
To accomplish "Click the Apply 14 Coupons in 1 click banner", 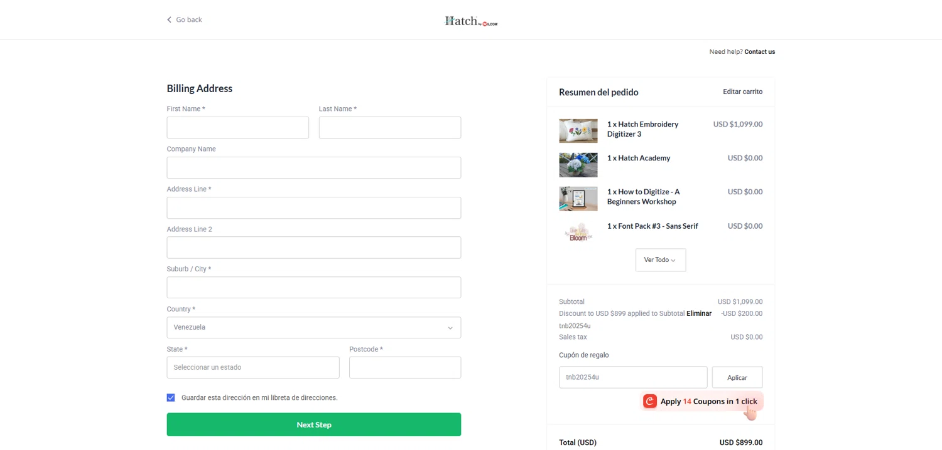I will point(708,401).
